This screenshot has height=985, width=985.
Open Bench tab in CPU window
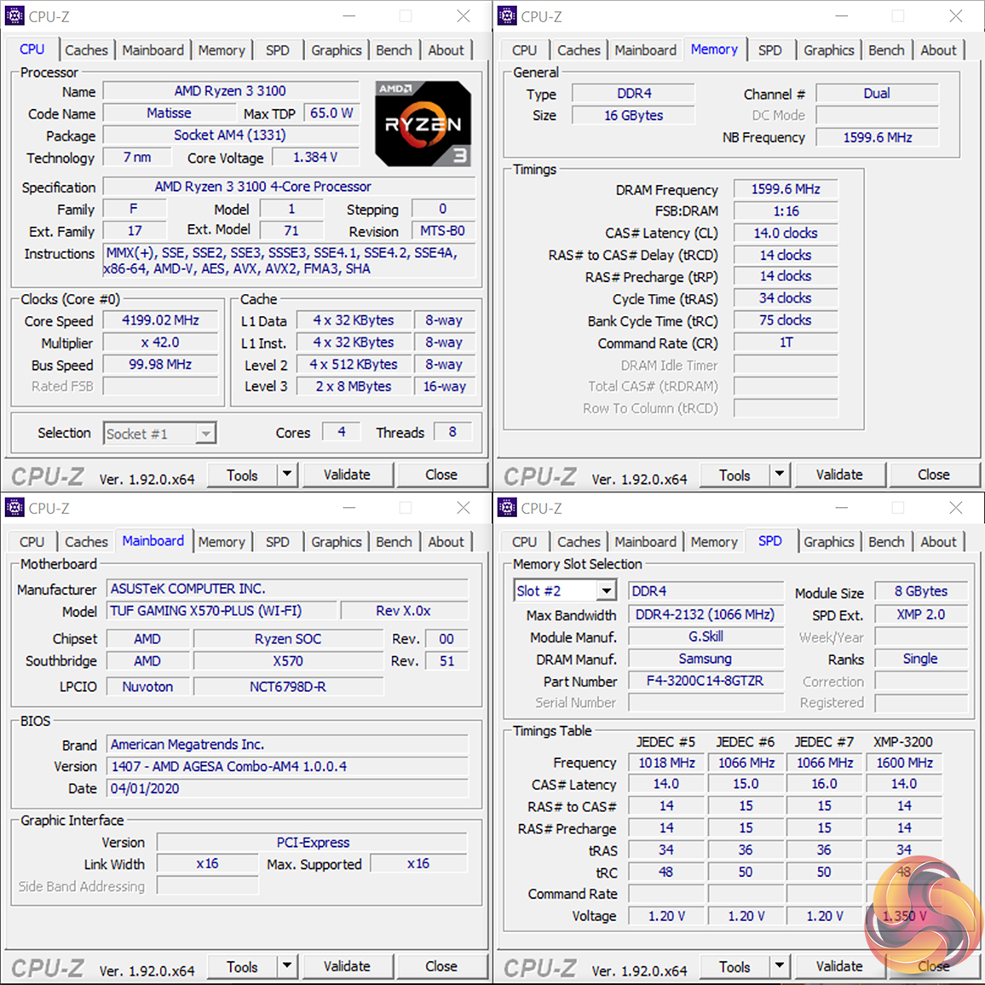point(395,49)
